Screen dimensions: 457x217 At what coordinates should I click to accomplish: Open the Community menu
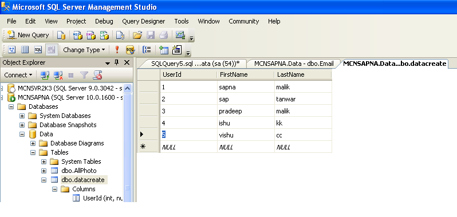click(x=243, y=21)
